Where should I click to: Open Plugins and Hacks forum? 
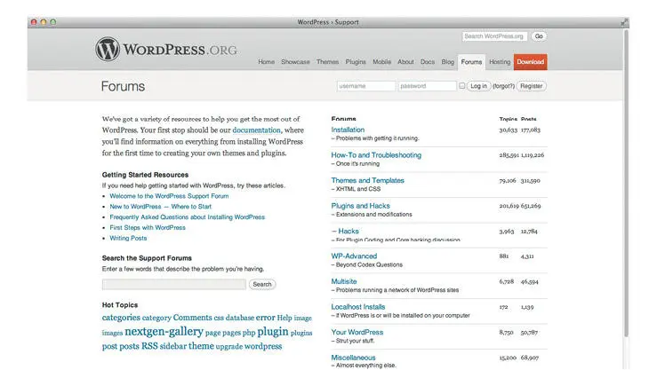[360, 206]
